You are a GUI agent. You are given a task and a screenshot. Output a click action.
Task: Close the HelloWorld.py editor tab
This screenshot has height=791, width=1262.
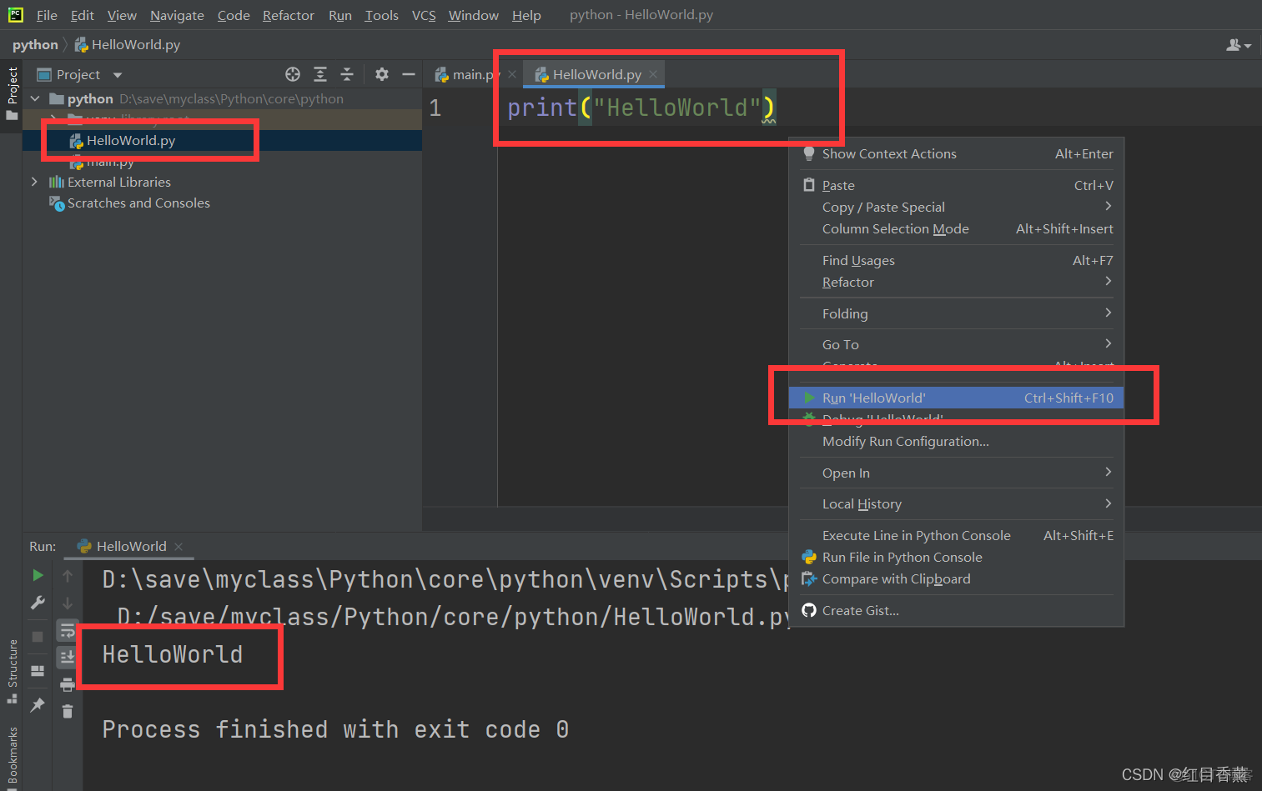coord(653,74)
